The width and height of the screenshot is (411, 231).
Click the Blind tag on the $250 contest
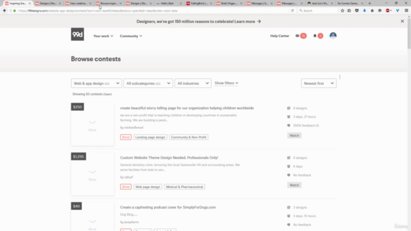[x=126, y=137]
